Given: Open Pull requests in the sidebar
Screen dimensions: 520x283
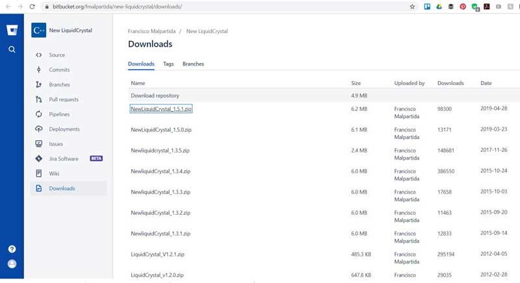Looking at the screenshot, I should click(x=64, y=99).
